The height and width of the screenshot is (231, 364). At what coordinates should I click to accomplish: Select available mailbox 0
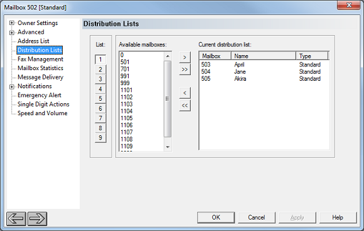[142, 55]
